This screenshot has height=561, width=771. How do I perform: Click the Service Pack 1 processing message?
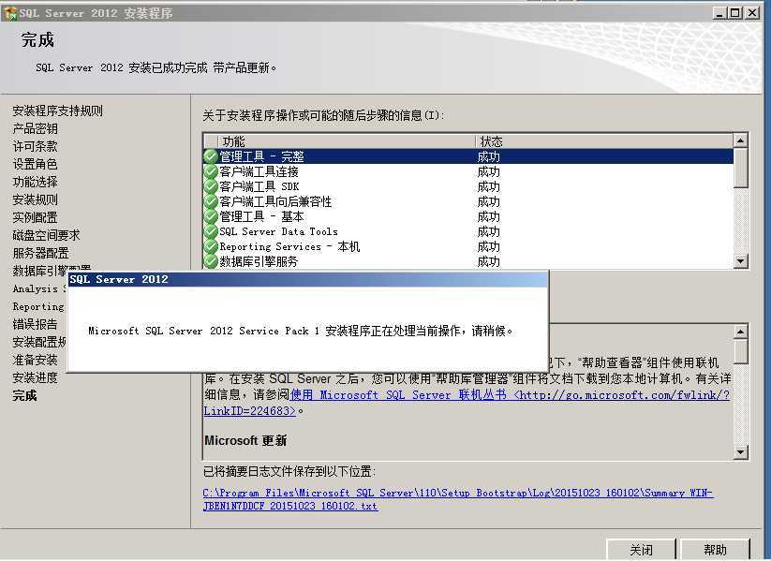pos(301,331)
